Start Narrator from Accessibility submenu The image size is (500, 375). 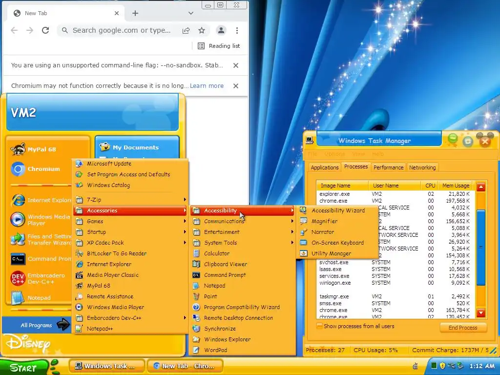pos(338,232)
